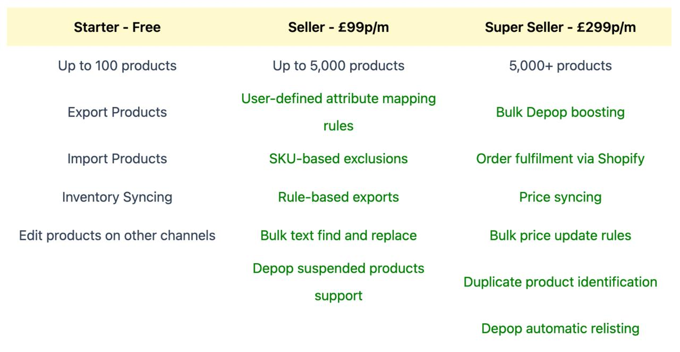Viewport: 680px width, 352px height.
Task: Choose the Super Seller - £299p/m header
Action: [x=560, y=27]
